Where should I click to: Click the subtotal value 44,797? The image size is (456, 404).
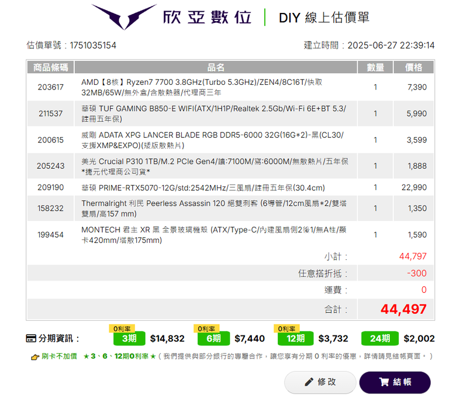(413, 256)
